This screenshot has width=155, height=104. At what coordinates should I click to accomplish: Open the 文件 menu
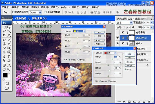pos(5,7)
